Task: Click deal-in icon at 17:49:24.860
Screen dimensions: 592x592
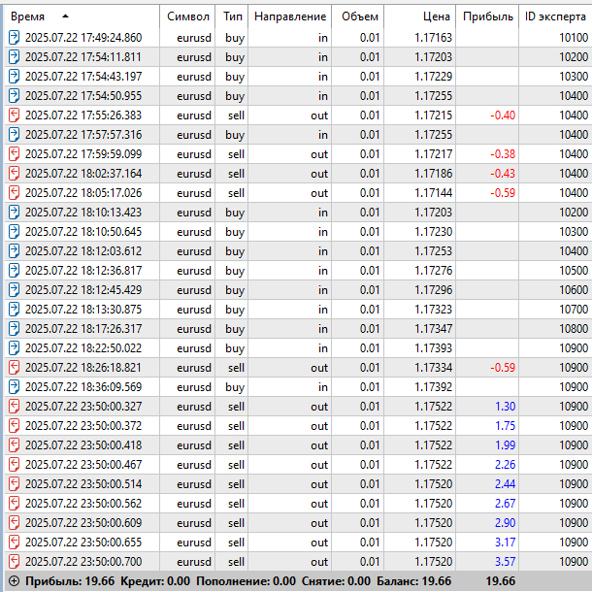Action: 14,38
